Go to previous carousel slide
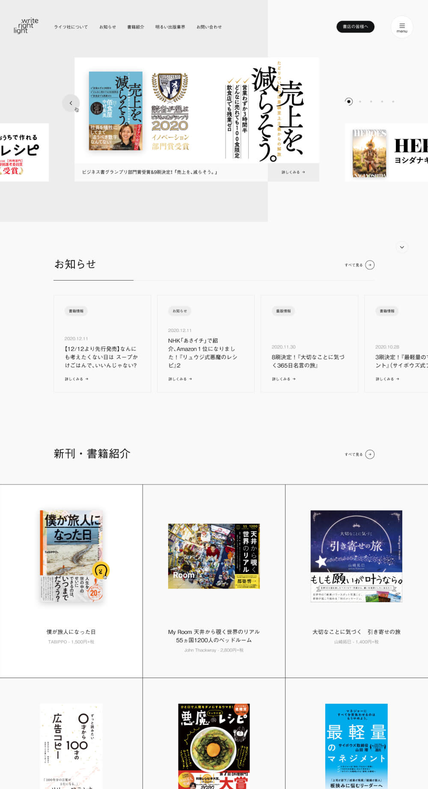428x789 pixels. [x=71, y=103]
